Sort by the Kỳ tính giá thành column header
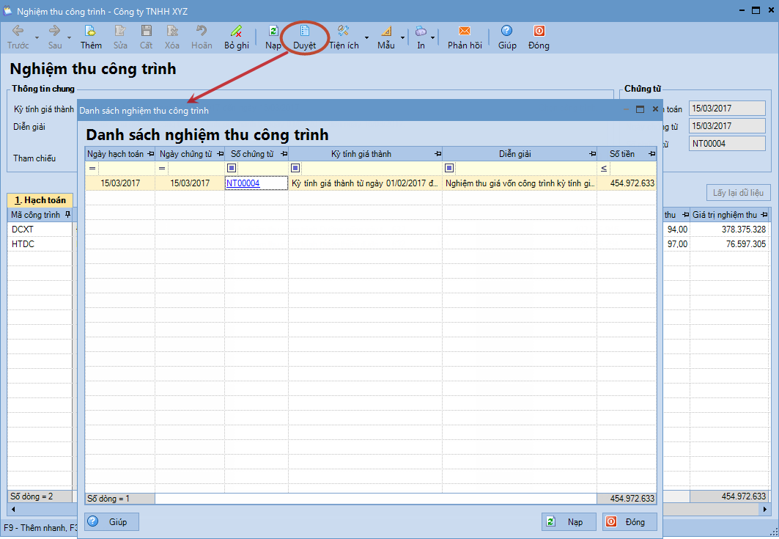The width and height of the screenshot is (779, 539). [361, 154]
